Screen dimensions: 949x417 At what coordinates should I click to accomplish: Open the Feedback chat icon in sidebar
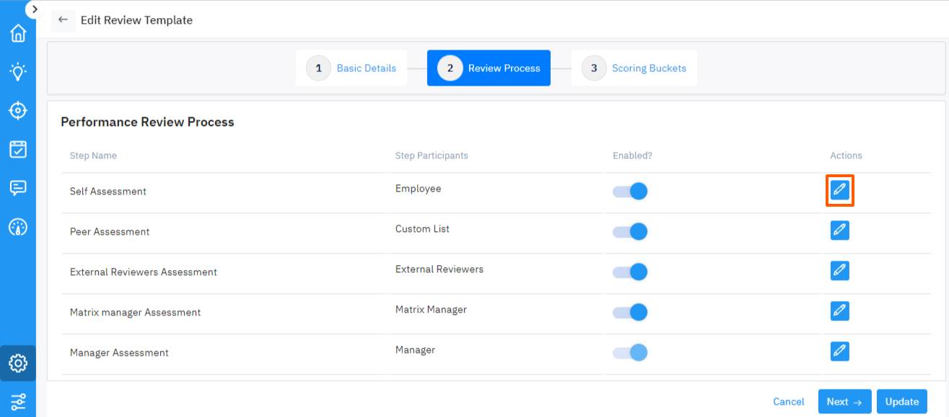point(17,188)
